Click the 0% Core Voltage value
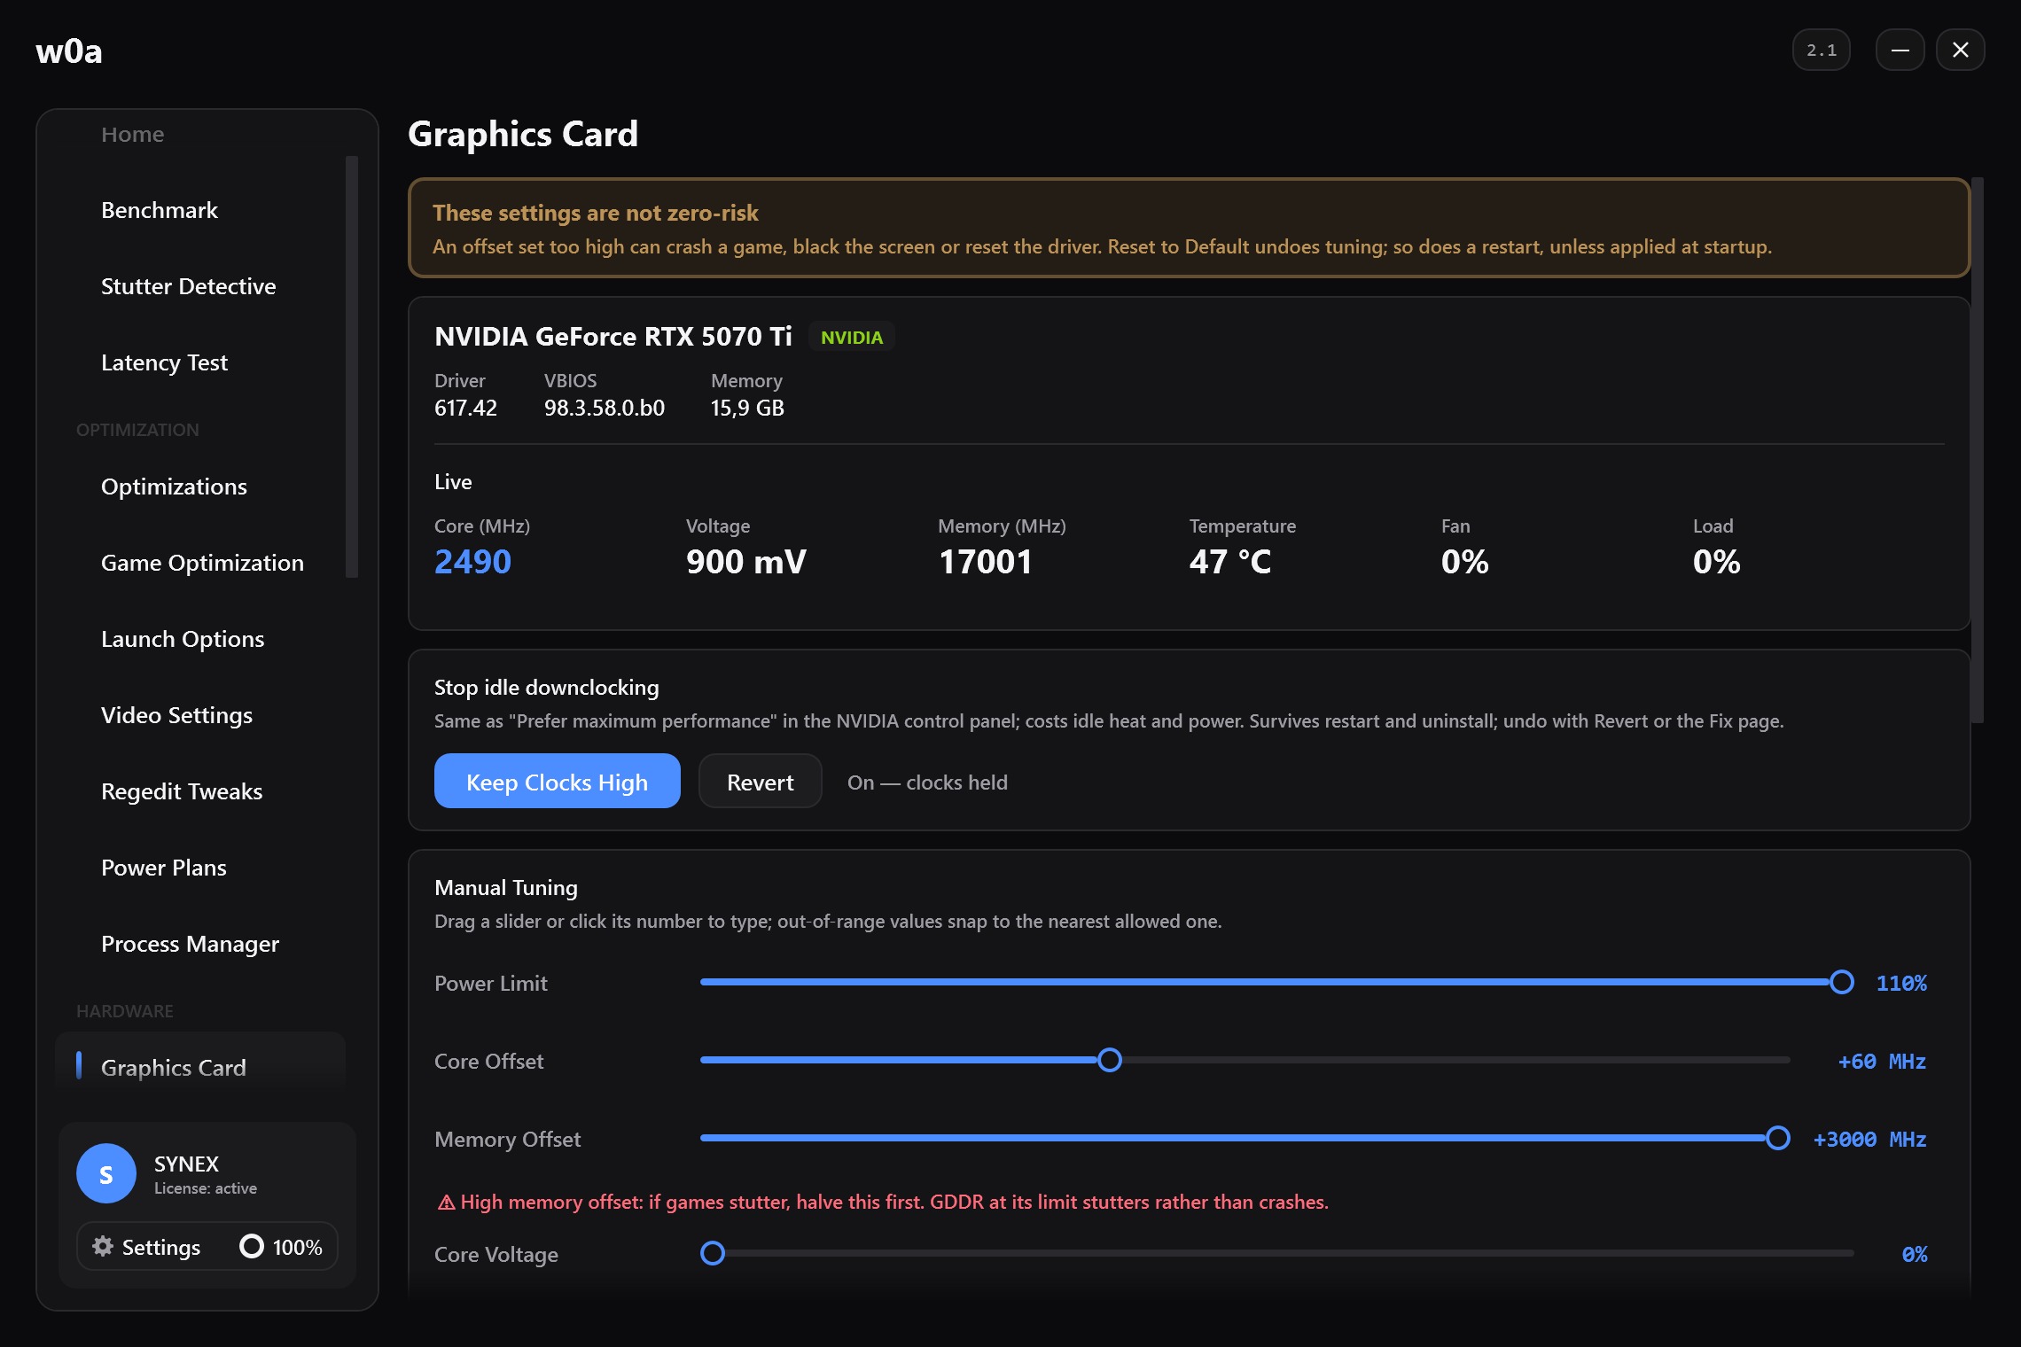The height and width of the screenshot is (1347, 2021). tap(1915, 1254)
